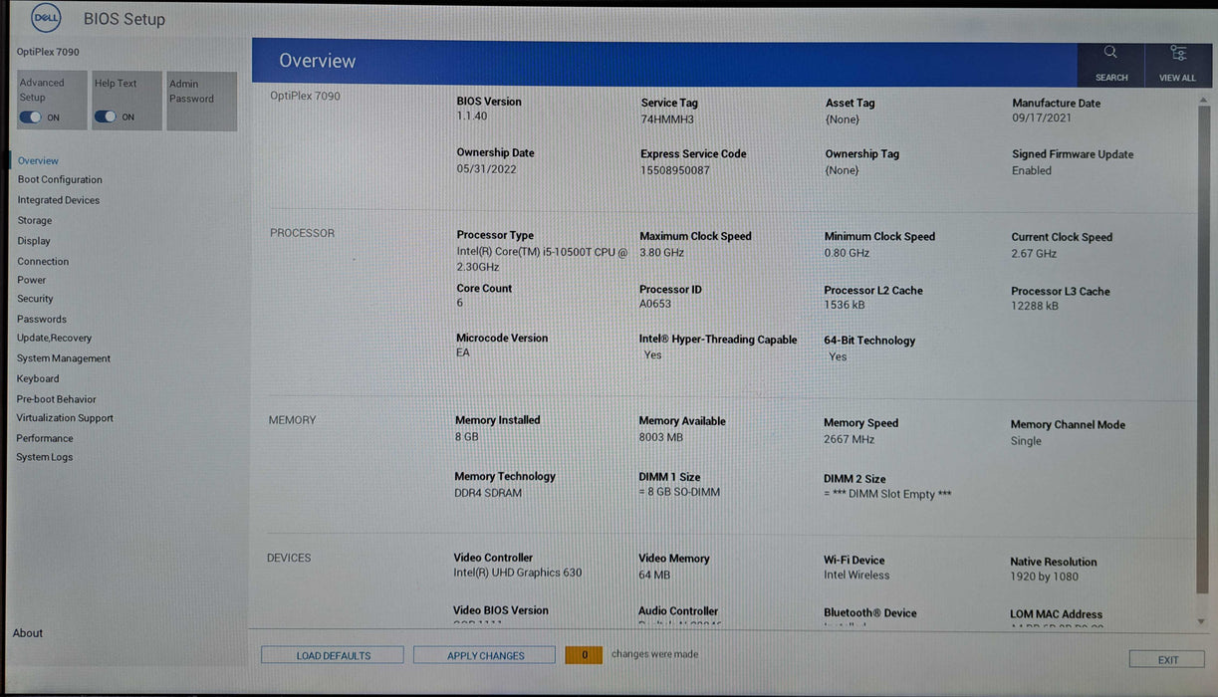Viewport: 1218px width, 697px height.
Task: Toggle Help Text switch
Action: [105, 117]
